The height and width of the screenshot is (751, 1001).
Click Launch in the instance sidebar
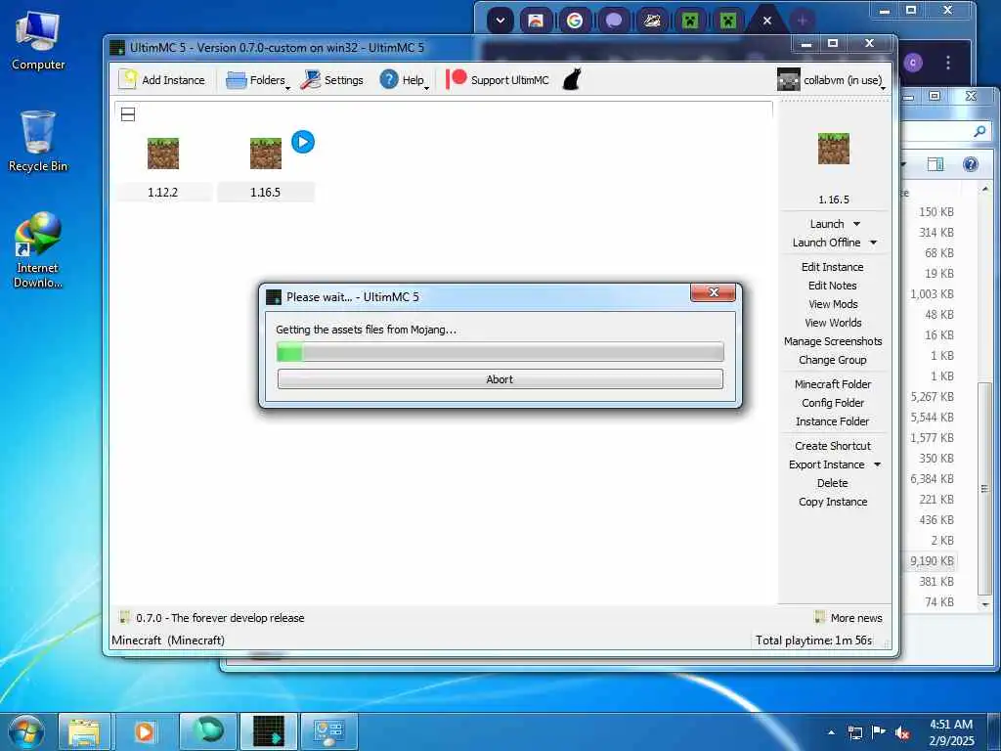pos(827,224)
